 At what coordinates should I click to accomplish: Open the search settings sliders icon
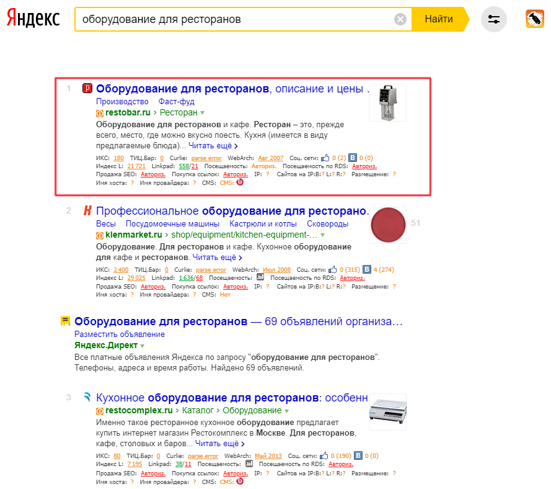[x=494, y=19]
